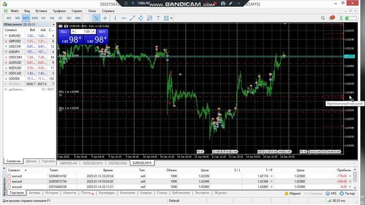Click the grid icon in chart header
The height and width of the screenshot is (205, 365).
click(x=60, y=26)
